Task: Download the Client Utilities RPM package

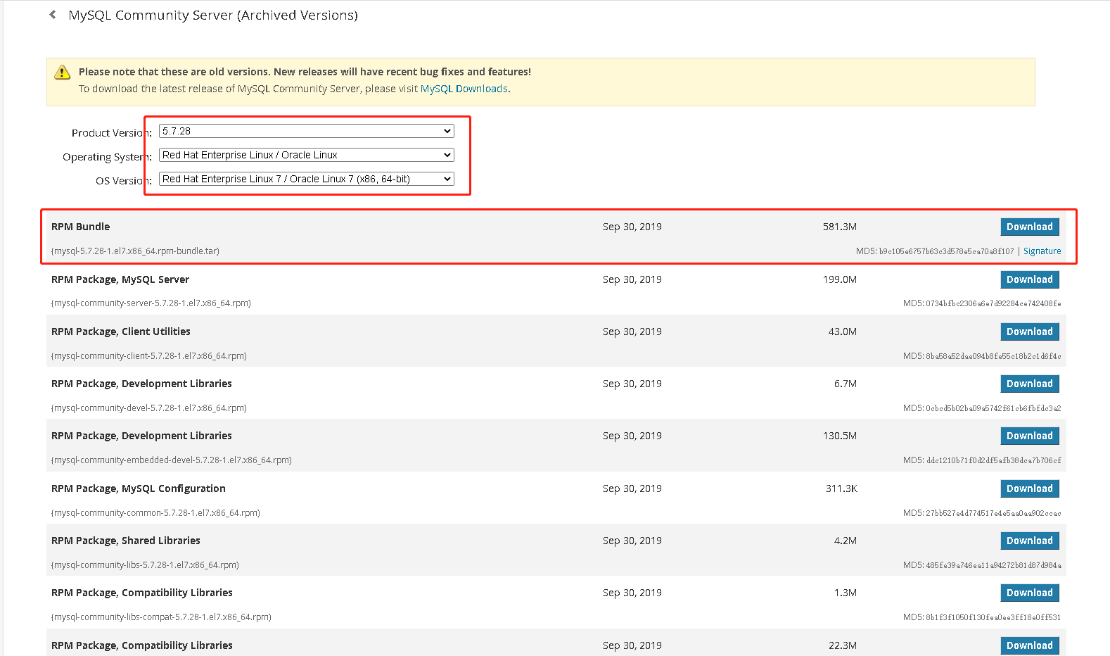Action: pos(1029,332)
